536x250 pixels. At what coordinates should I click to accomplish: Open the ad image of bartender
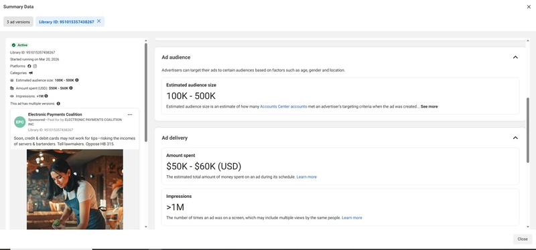pyautogui.click(x=75, y=189)
